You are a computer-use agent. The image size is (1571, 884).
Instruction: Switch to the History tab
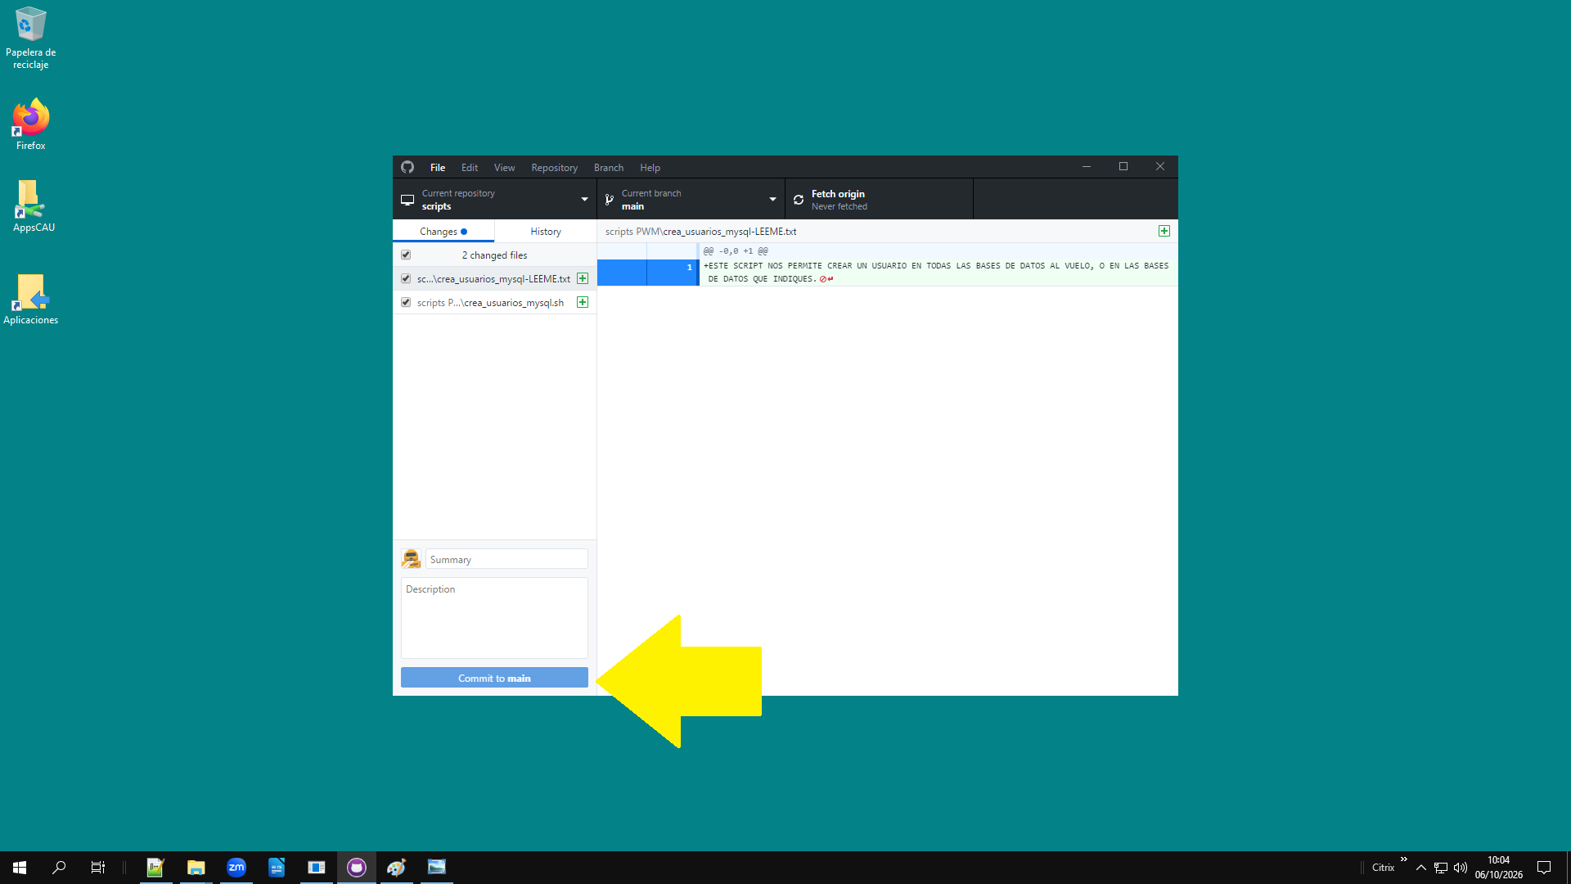[x=546, y=232]
